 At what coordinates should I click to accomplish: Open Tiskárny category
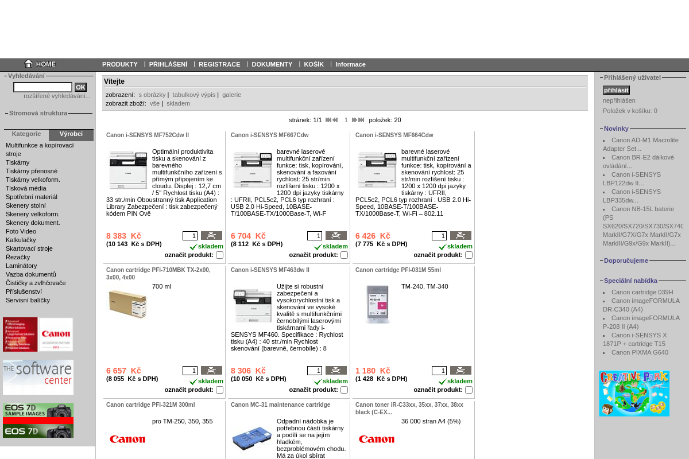coord(18,162)
